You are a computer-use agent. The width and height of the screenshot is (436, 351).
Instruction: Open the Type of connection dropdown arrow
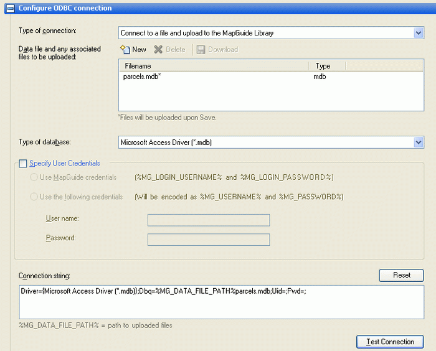pyautogui.click(x=418, y=33)
